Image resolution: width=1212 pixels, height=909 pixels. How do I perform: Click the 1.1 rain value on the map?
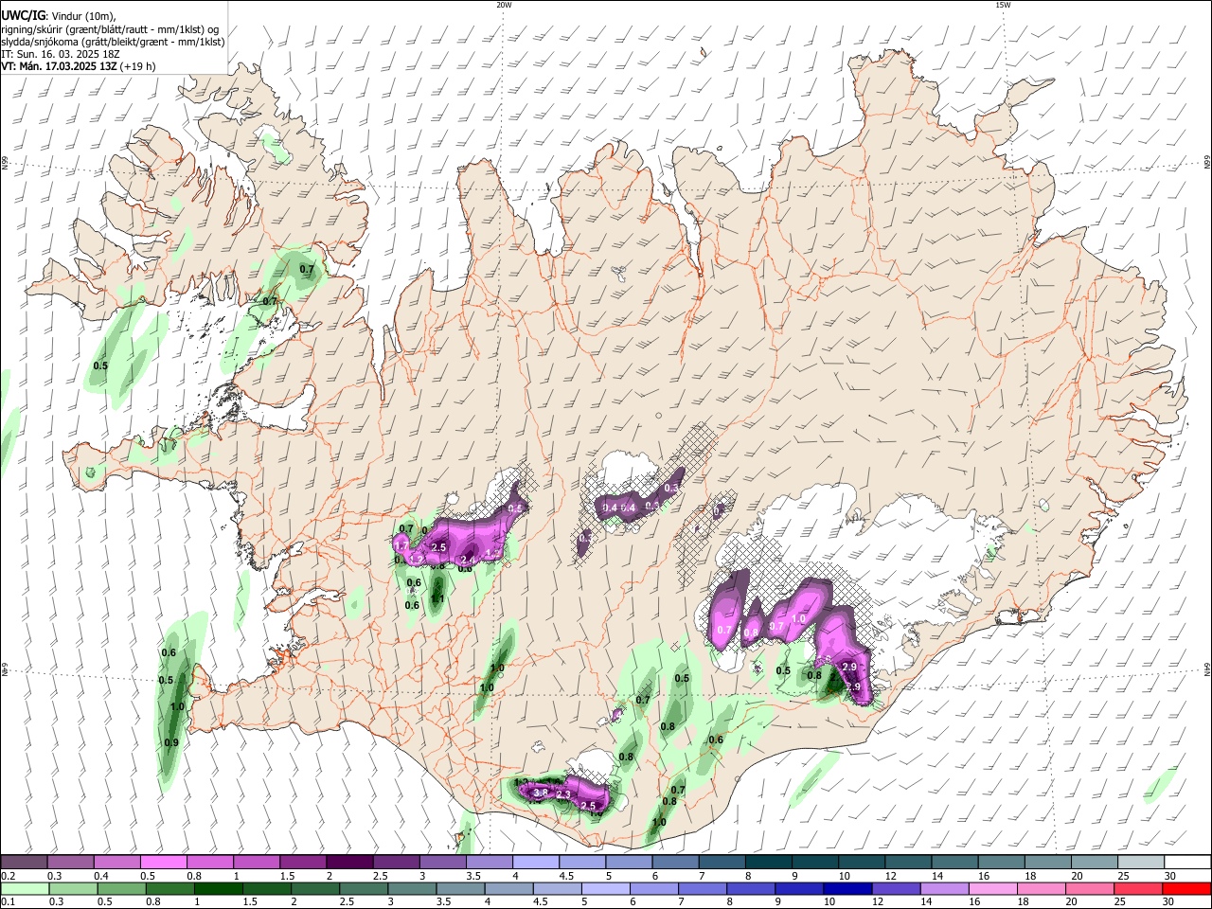click(x=437, y=598)
